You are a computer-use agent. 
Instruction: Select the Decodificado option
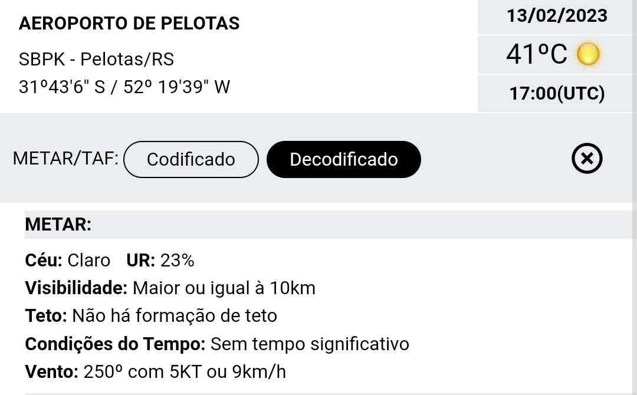tap(344, 159)
